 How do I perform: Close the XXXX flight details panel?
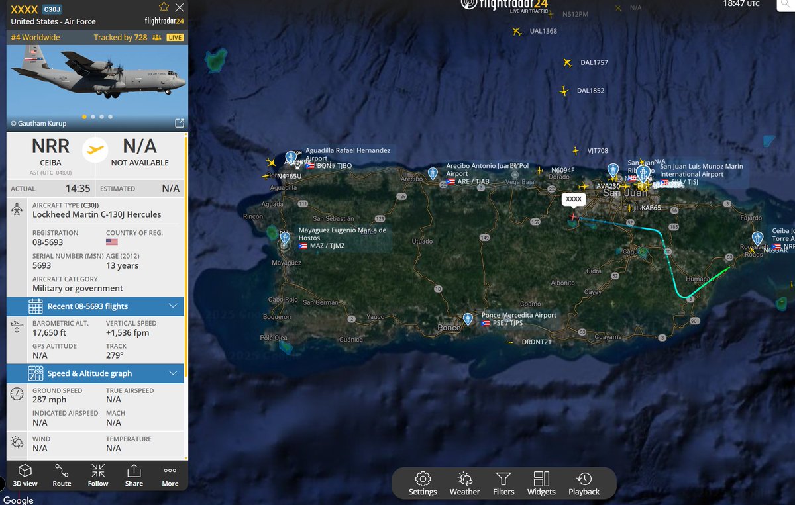pyautogui.click(x=180, y=8)
